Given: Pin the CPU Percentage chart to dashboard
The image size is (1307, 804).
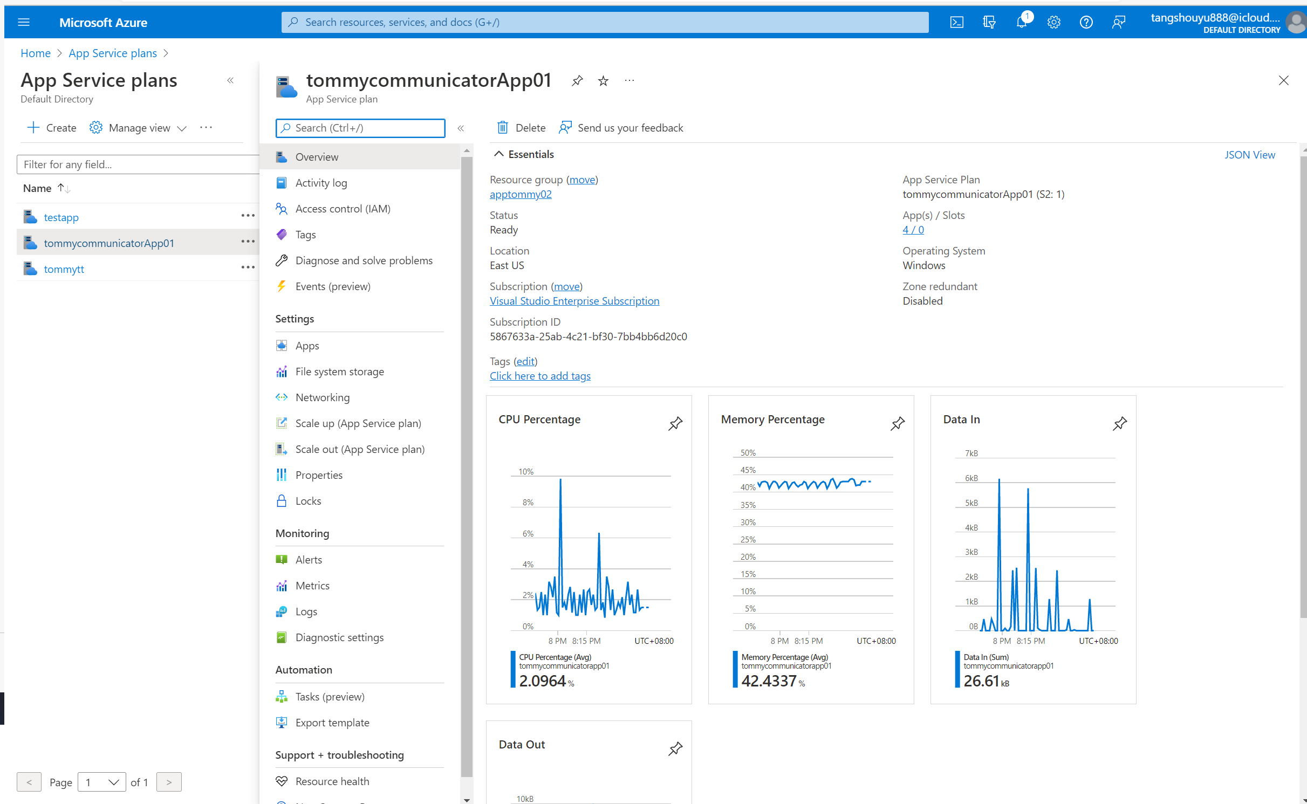Looking at the screenshot, I should [x=675, y=424].
